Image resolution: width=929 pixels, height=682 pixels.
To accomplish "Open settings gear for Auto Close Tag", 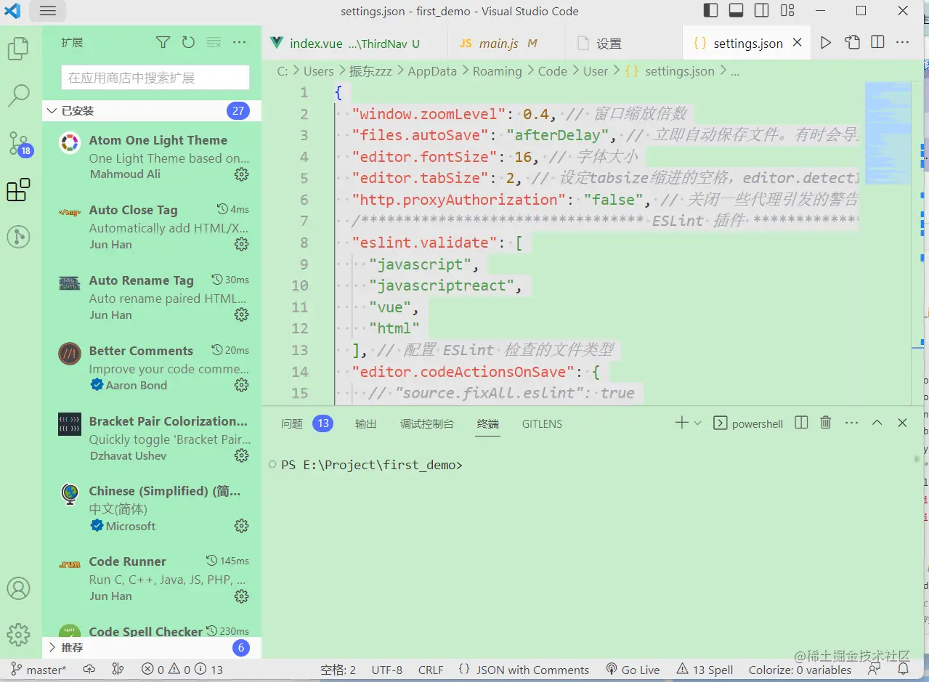I will (x=241, y=244).
